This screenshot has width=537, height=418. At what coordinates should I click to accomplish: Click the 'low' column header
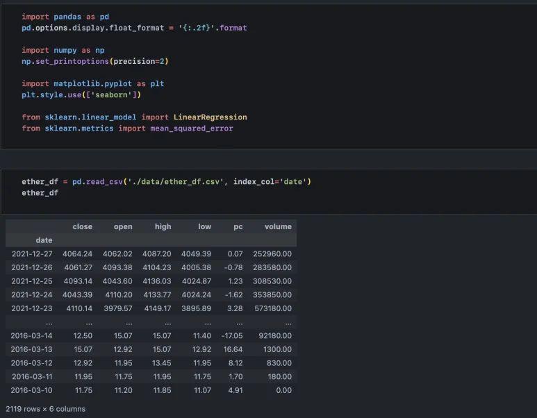[204, 226]
